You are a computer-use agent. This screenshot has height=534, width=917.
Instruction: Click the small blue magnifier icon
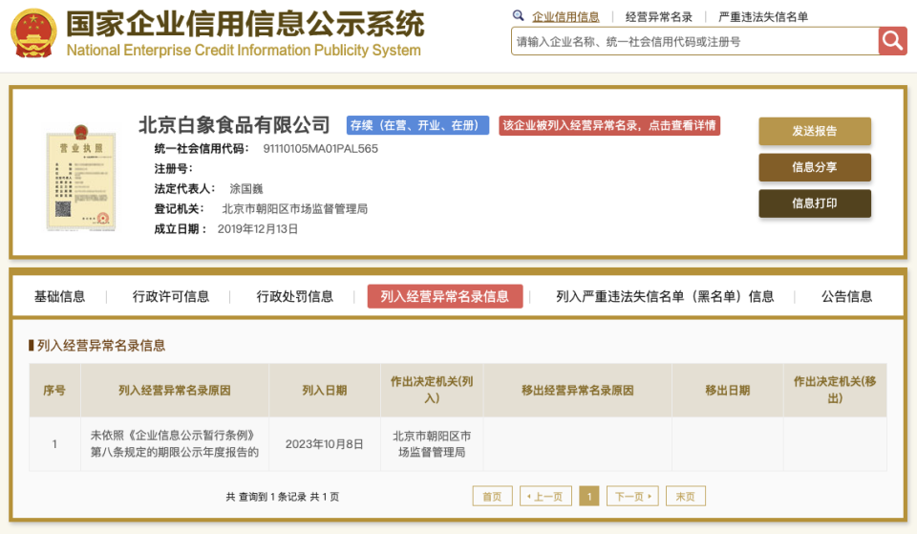pos(518,16)
